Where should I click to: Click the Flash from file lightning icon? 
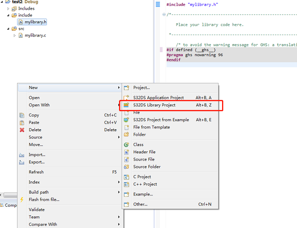point(22,199)
